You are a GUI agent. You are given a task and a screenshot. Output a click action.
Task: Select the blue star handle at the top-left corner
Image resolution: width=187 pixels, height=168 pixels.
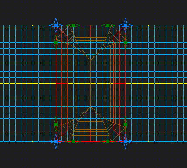point(56,25)
